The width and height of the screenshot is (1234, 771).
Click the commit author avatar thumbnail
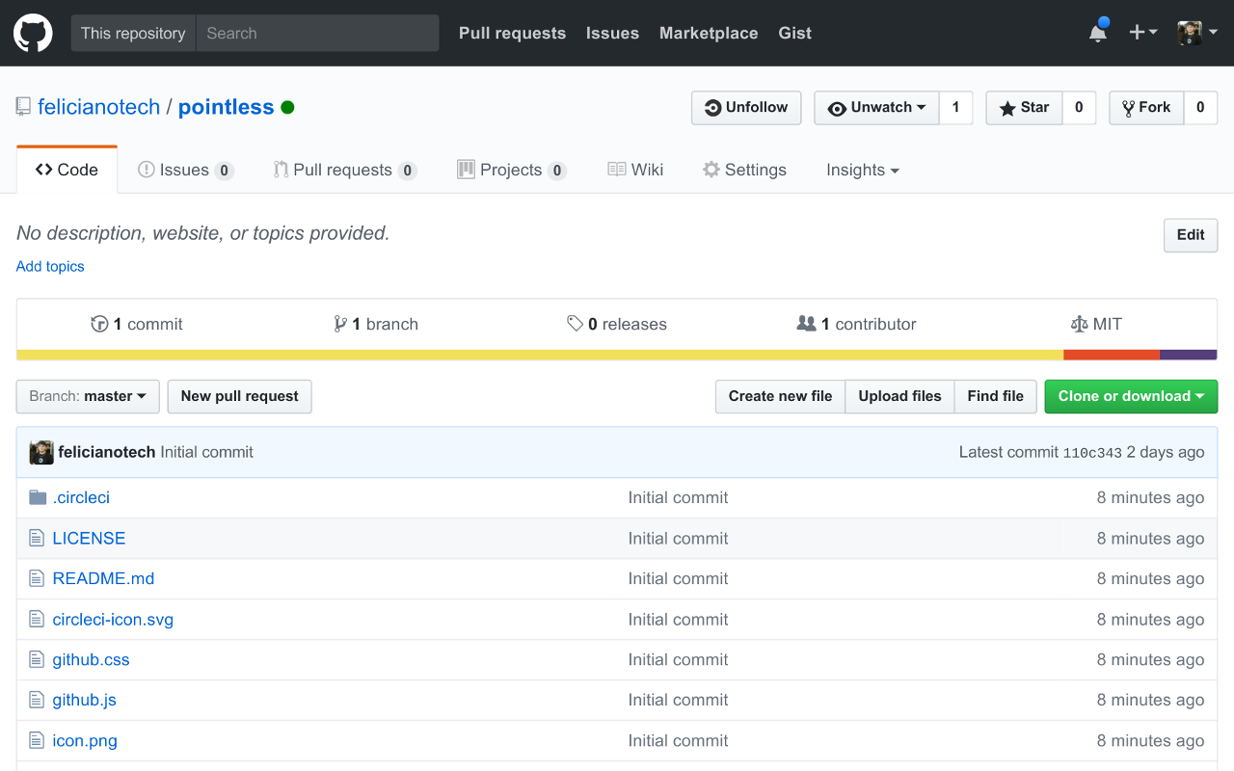[x=41, y=452]
